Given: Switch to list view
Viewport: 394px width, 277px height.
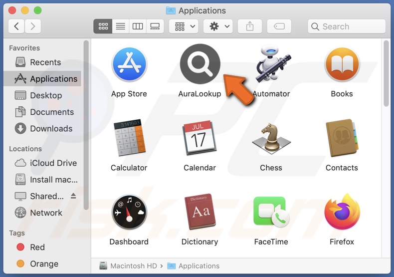Looking at the screenshot, I should point(121,26).
